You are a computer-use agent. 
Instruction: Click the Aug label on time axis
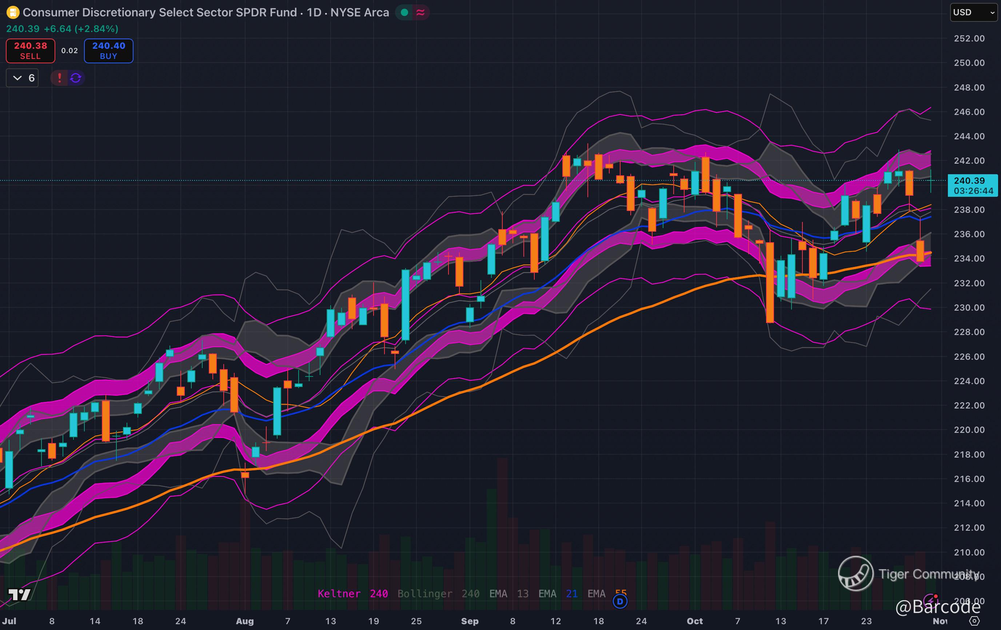coord(244,621)
